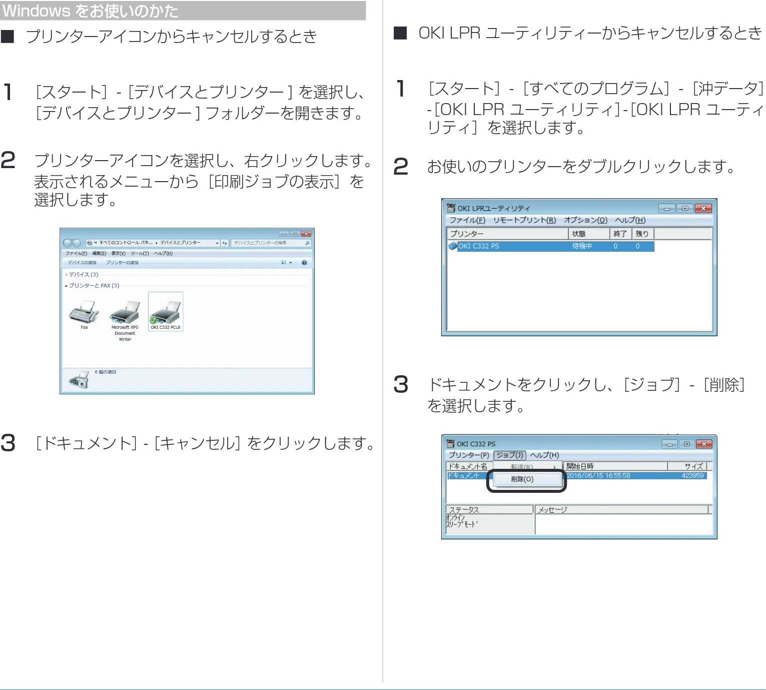Open オプション(O) menu in OKI LPR utility

pos(585,220)
